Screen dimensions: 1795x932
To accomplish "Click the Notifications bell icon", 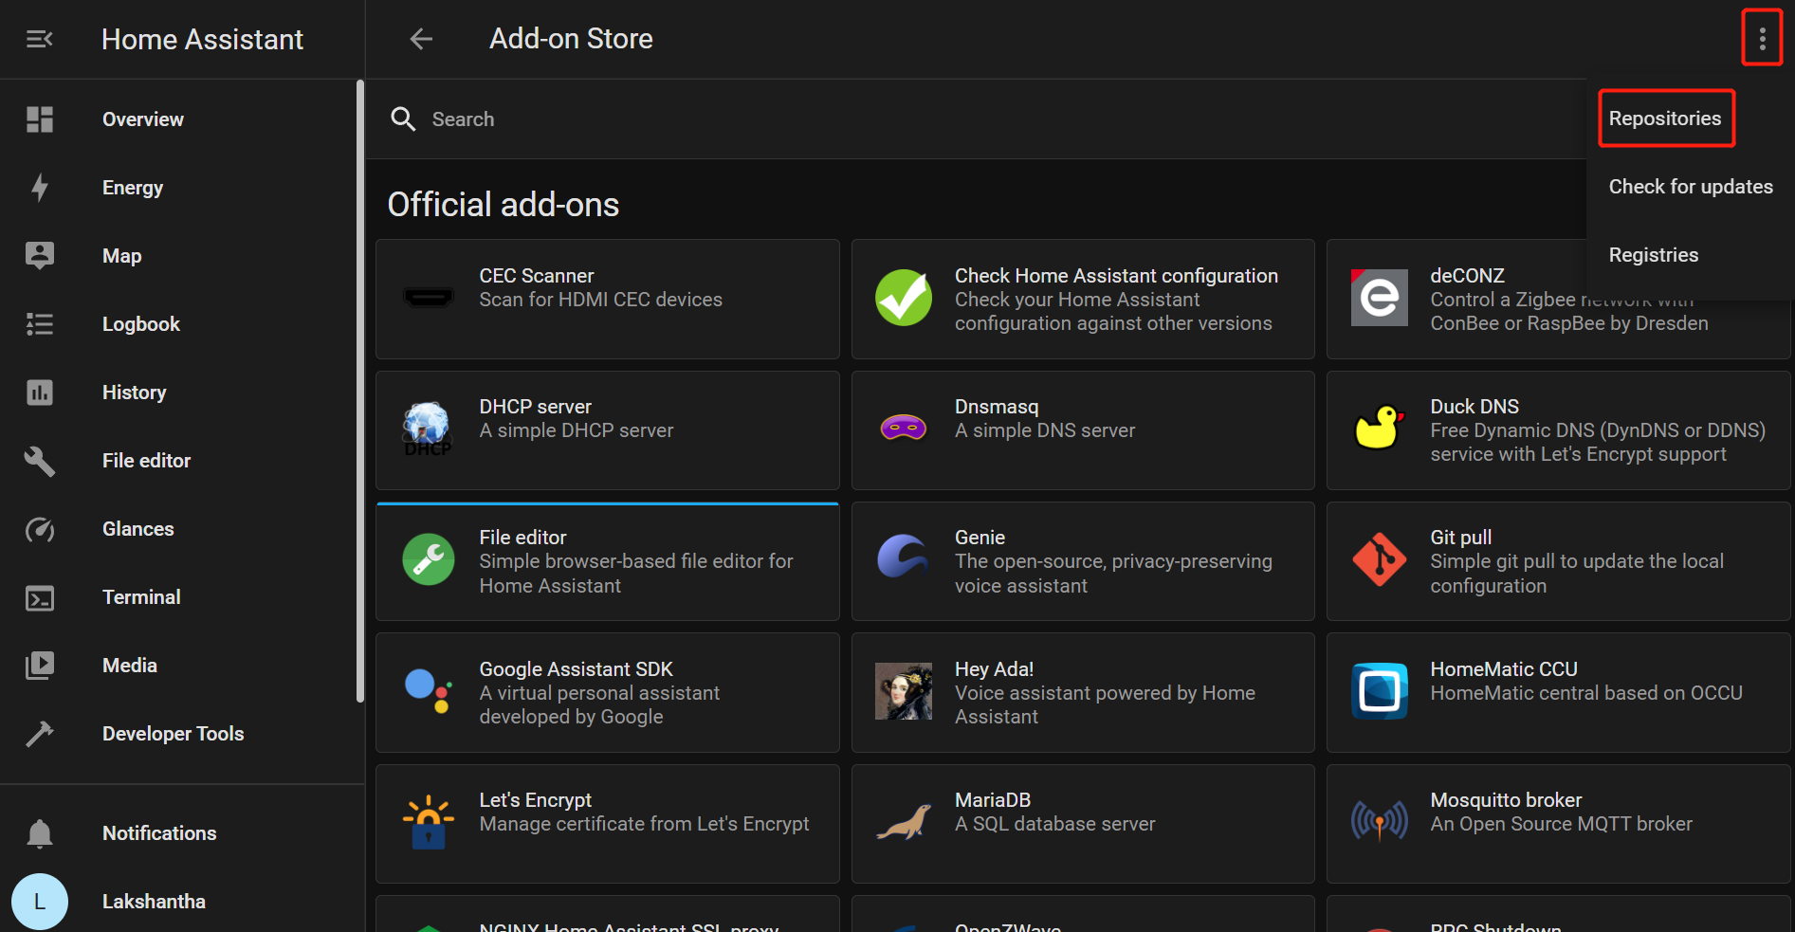I will point(40,833).
